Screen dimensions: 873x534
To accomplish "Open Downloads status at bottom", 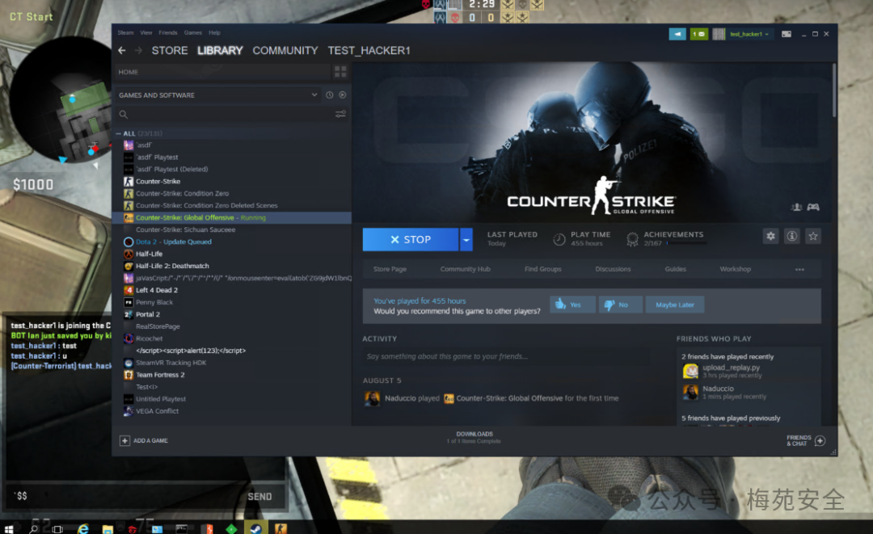I will click(474, 437).
